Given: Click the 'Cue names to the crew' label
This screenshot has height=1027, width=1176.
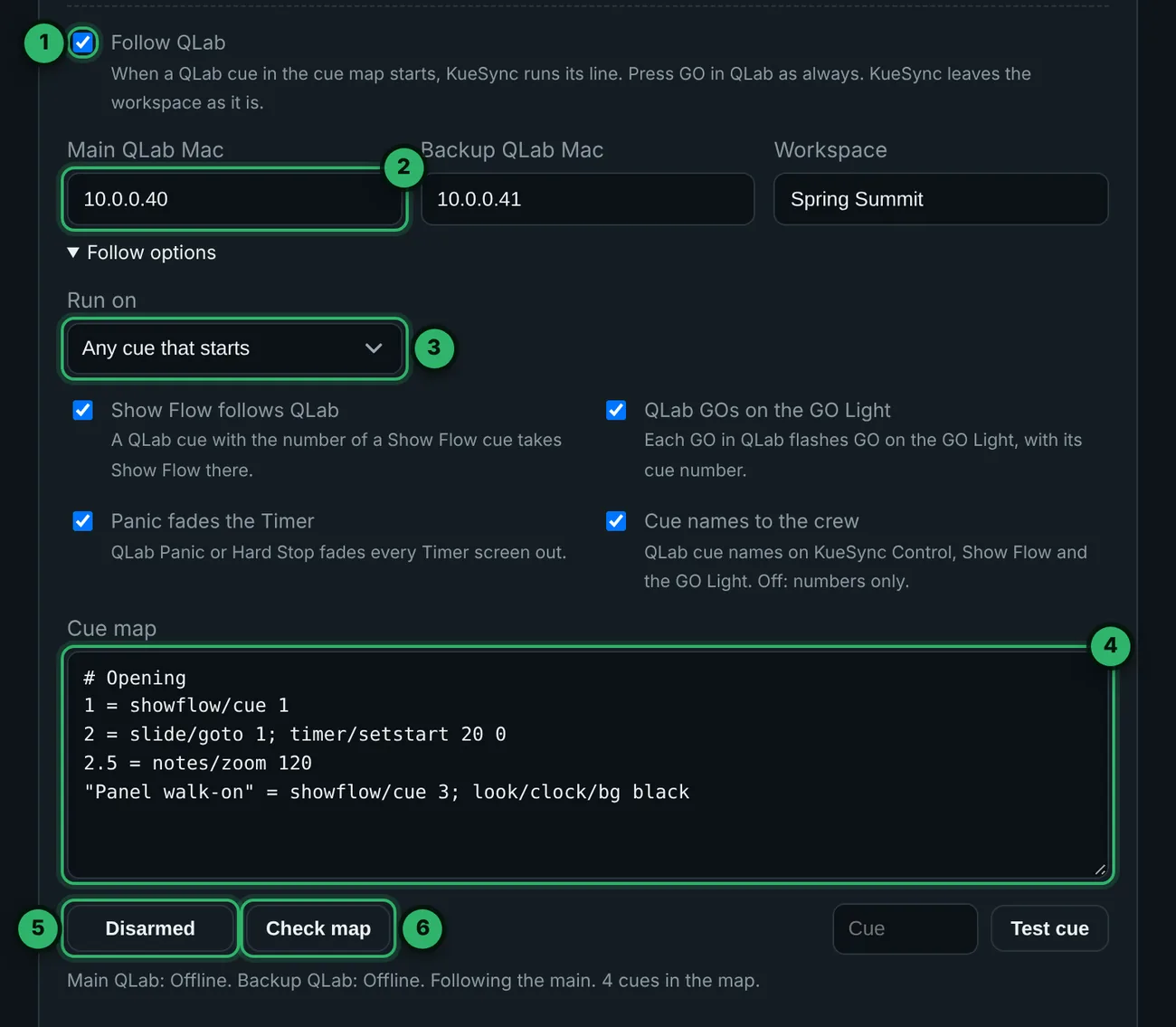Looking at the screenshot, I should coord(752,521).
